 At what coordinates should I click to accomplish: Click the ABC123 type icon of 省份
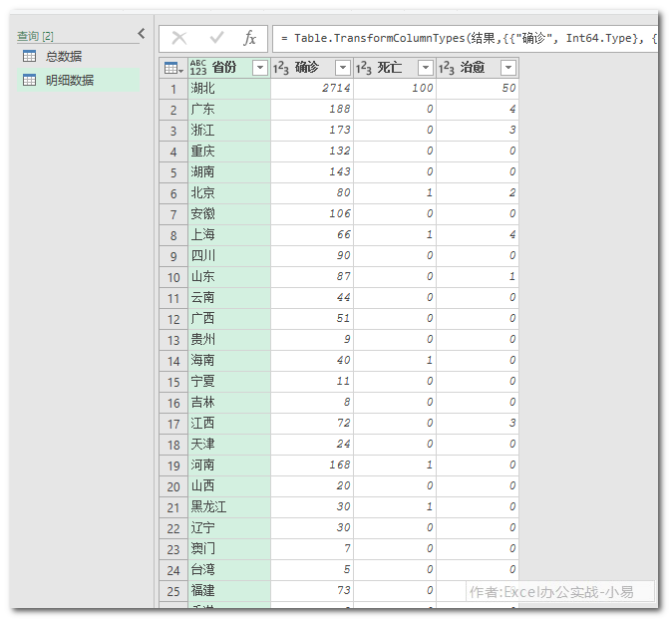198,68
